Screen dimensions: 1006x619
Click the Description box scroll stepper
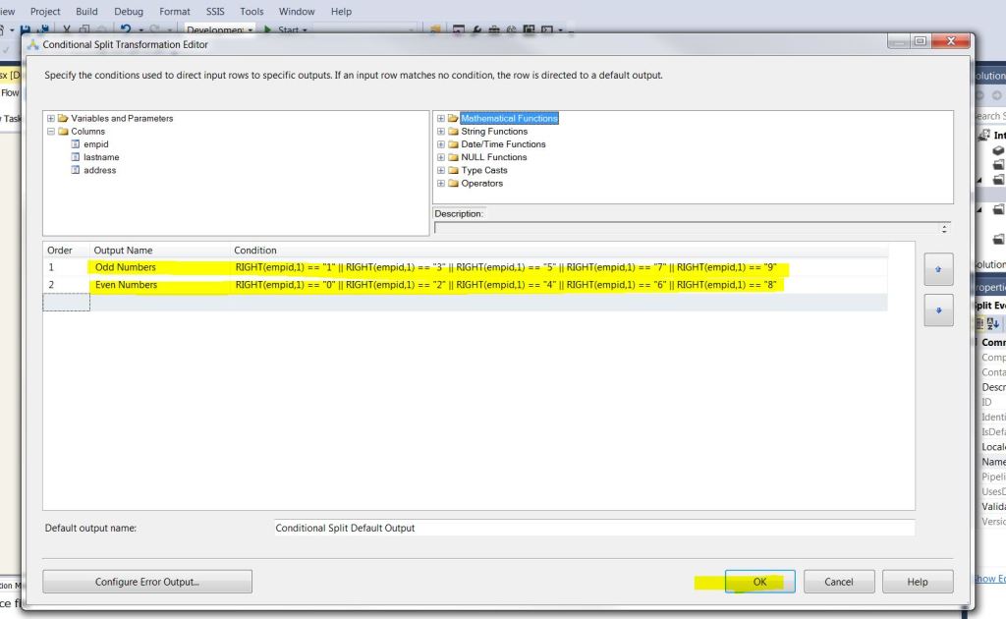click(x=944, y=228)
